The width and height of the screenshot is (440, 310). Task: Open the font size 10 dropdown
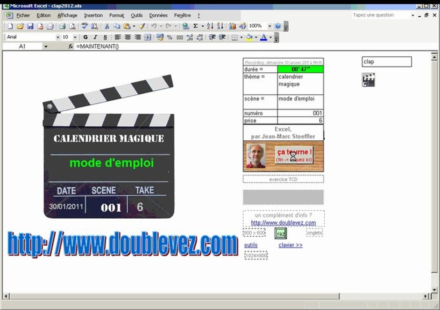pos(75,37)
